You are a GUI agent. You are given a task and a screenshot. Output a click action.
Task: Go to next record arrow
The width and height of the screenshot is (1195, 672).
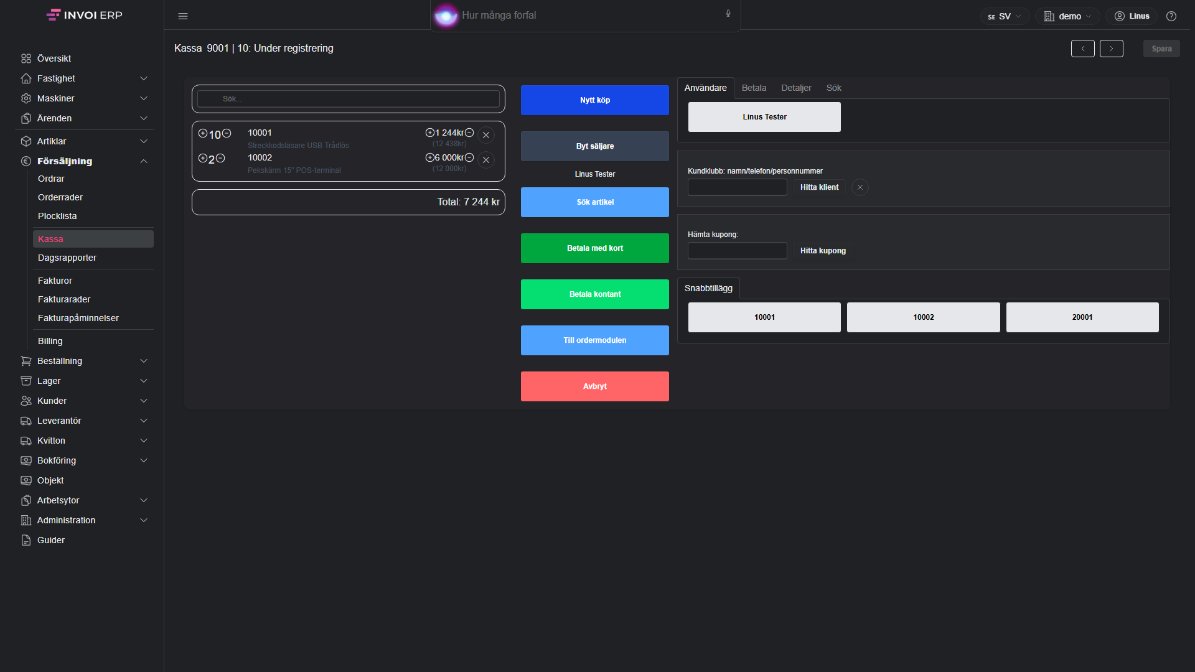[x=1112, y=49]
